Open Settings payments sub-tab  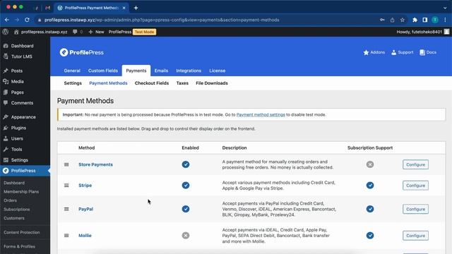tap(73, 83)
